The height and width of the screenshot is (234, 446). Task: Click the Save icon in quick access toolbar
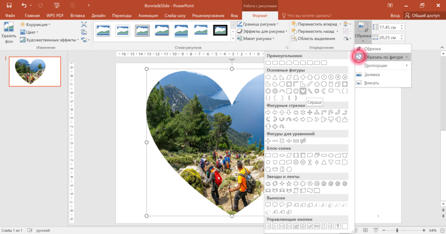click(x=9, y=5)
